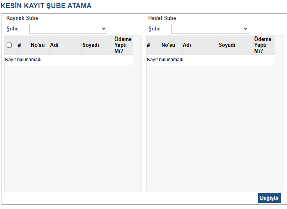Screen dimensions: 287x209
Task: Click the No'su column header in target table
Action: [x=168, y=45]
